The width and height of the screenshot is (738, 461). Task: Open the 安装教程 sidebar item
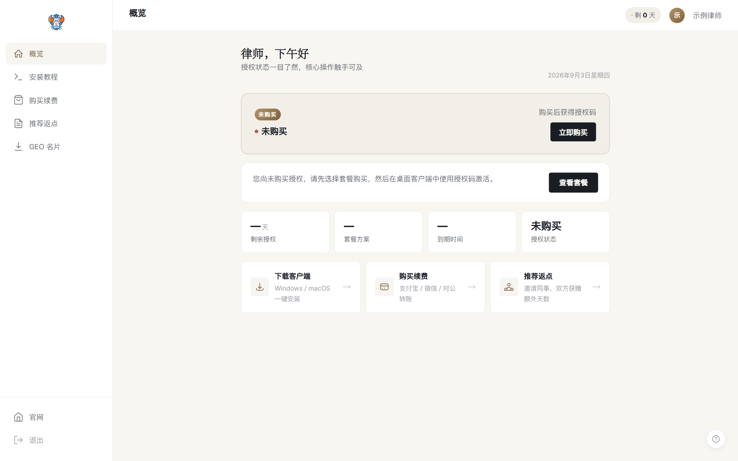[56, 77]
